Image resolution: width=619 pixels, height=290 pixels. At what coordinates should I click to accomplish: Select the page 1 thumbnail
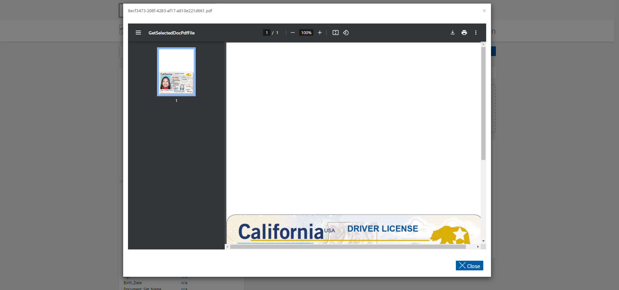(x=176, y=72)
